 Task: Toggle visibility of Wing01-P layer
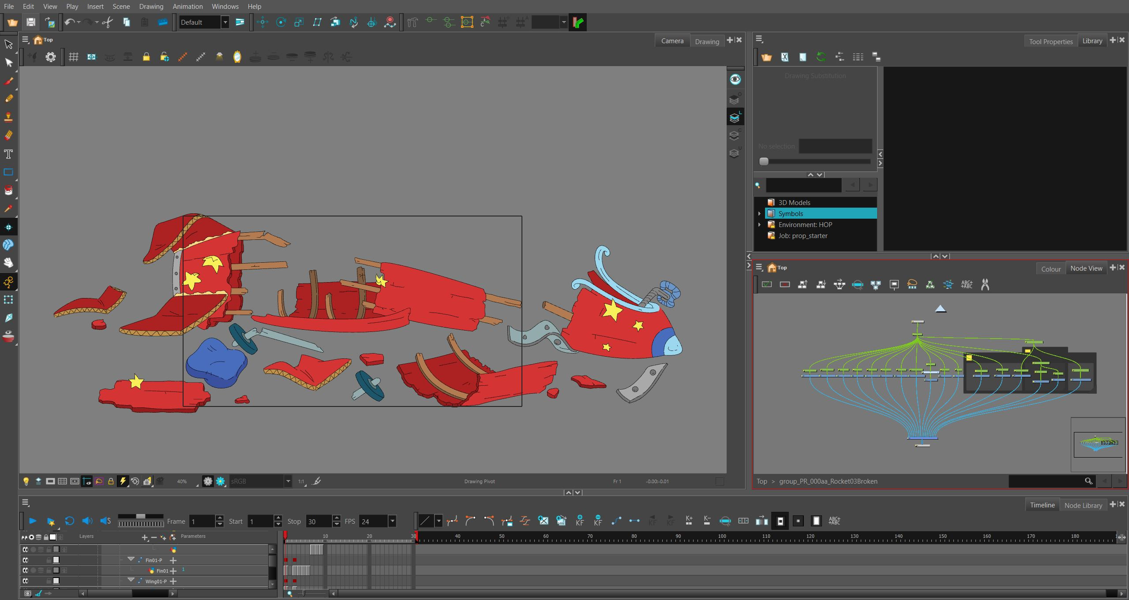(26, 581)
